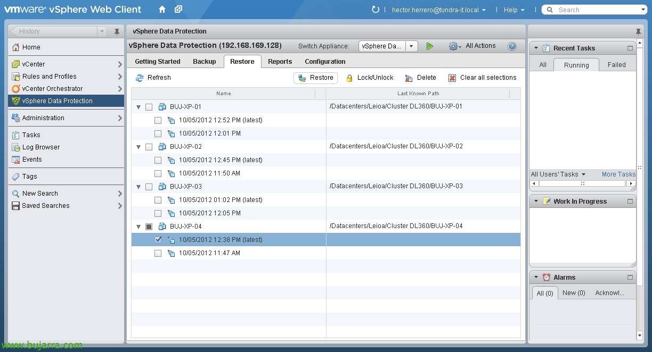
Task: Open Administration in navigator
Action: (66, 118)
